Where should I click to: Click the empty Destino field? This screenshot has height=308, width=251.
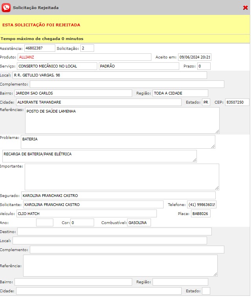point(114,232)
